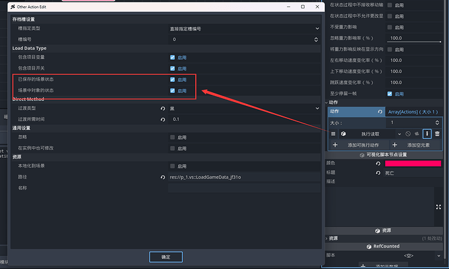Click the disable icon on the 执行读取 row
The width and height of the screenshot is (449, 269).
(408, 133)
